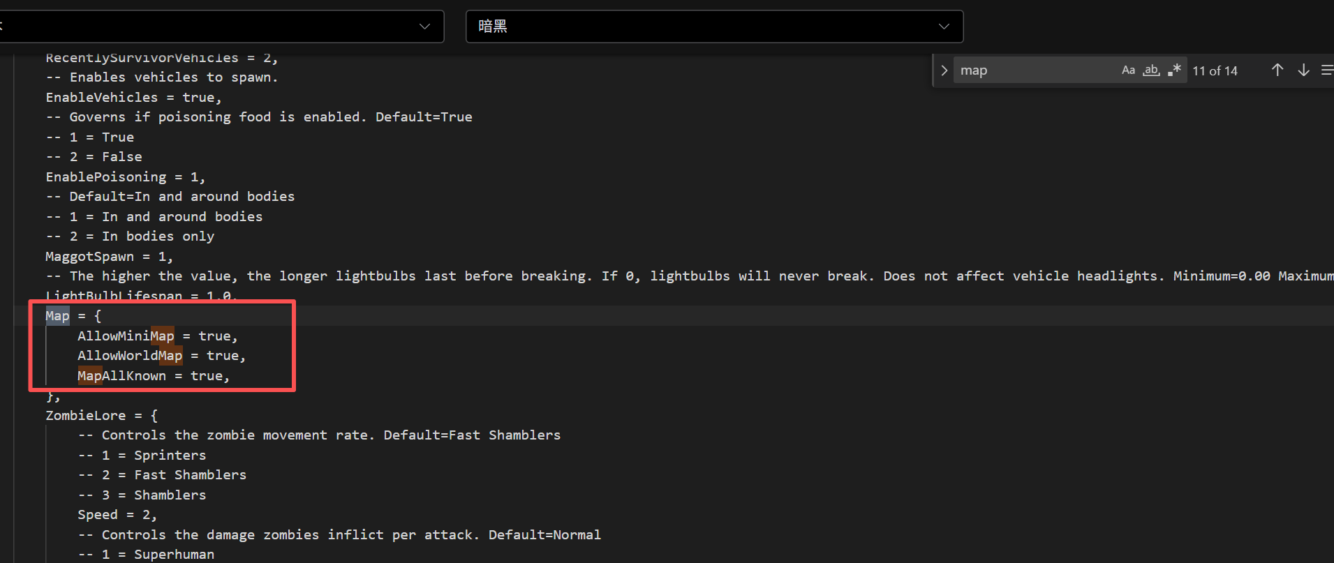Click the MaggotSpawn = 1 line
Viewport: 1334px width, 563px height.
click(x=109, y=257)
